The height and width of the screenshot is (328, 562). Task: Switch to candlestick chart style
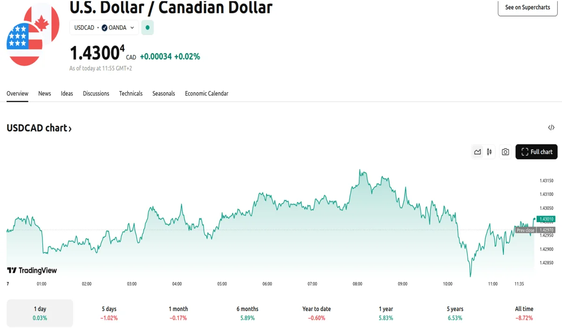[489, 152]
